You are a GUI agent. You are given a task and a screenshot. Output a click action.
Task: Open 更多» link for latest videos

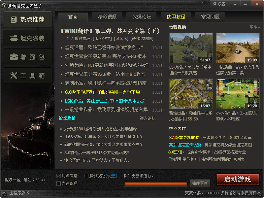tap(254, 27)
